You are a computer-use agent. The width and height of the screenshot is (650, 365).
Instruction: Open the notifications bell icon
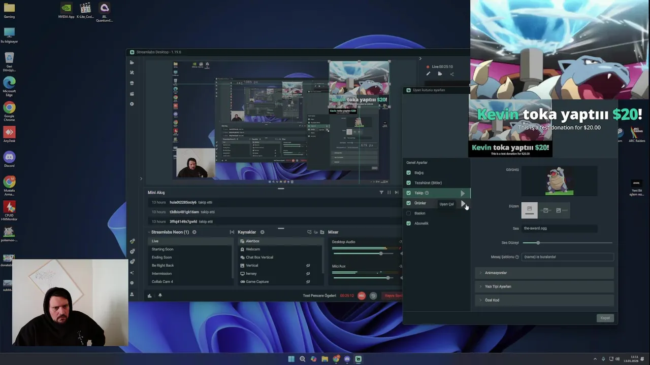pos(160,296)
